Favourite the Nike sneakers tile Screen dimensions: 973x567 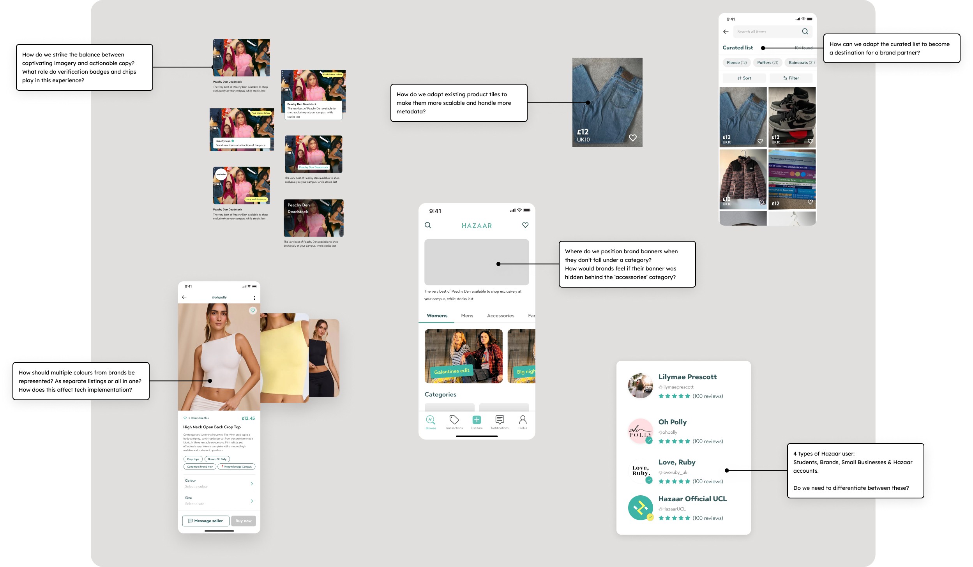tap(810, 141)
